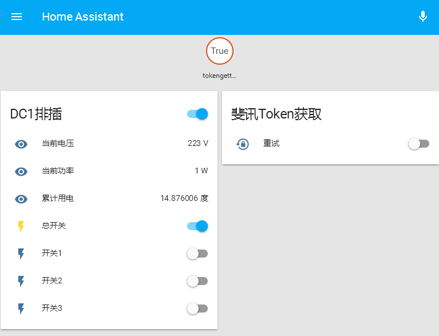Turn on the 开关1 toggle

[x=197, y=254]
